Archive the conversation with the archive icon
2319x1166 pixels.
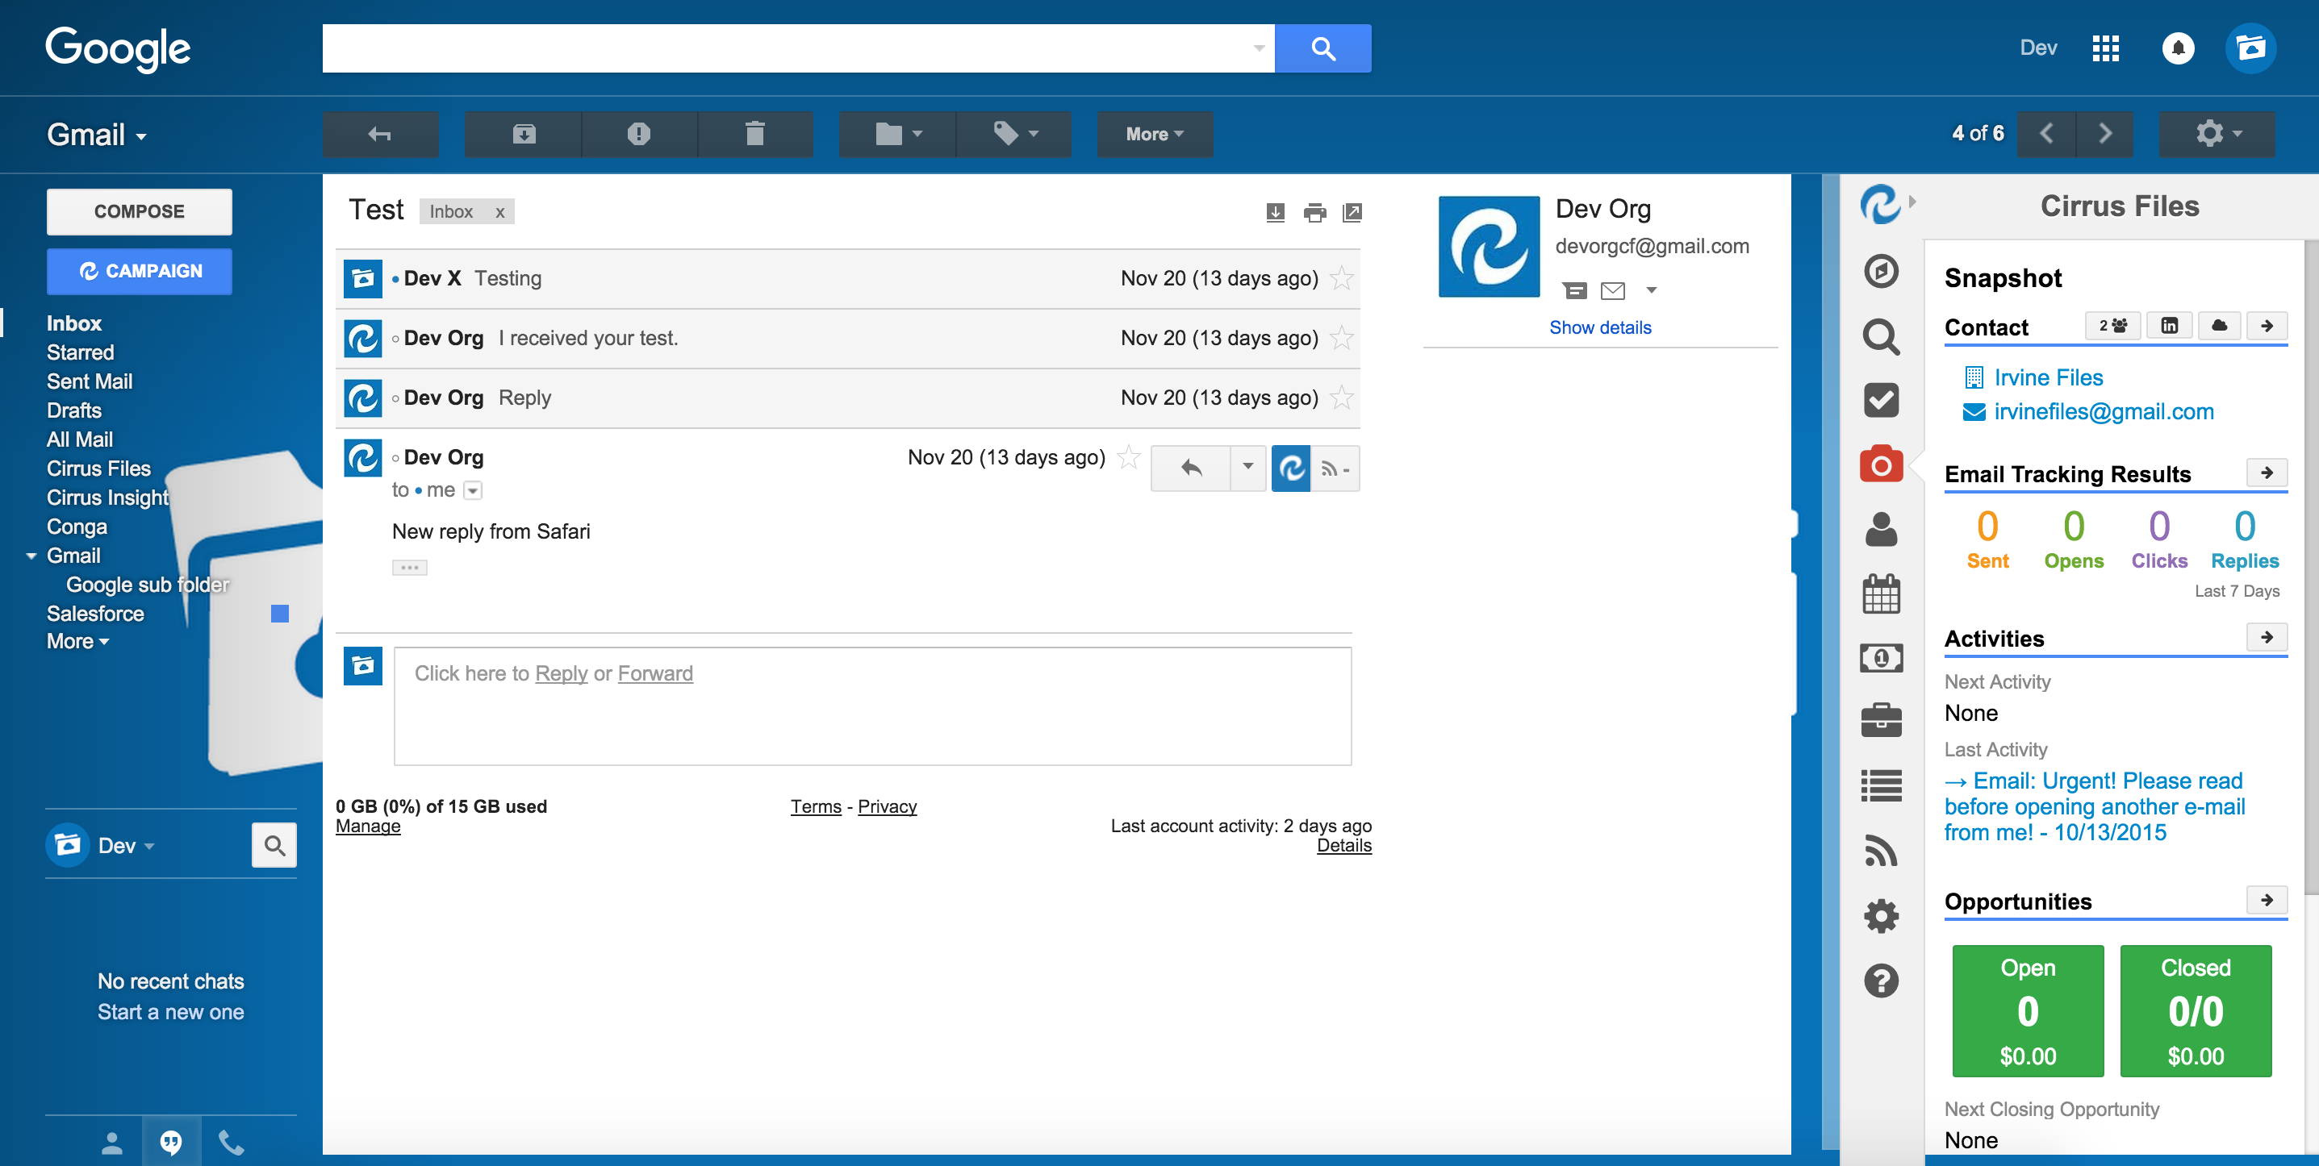click(x=524, y=134)
